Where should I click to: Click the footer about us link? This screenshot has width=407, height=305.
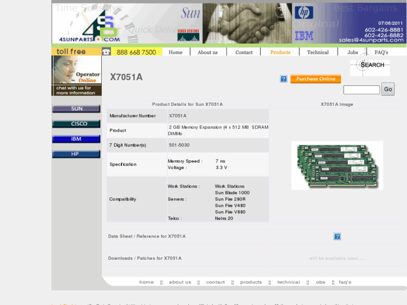click(x=180, y=282)
